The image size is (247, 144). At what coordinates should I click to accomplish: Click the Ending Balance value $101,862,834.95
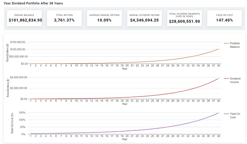[25, 20]
